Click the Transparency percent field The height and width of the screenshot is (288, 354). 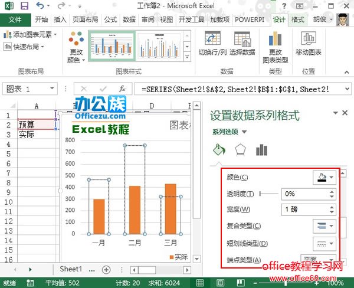pyautogui.click(x=306, y=194)
